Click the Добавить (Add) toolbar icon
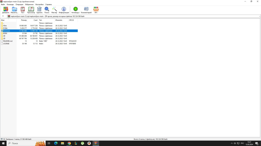261x146 pixels. point(6,10)
